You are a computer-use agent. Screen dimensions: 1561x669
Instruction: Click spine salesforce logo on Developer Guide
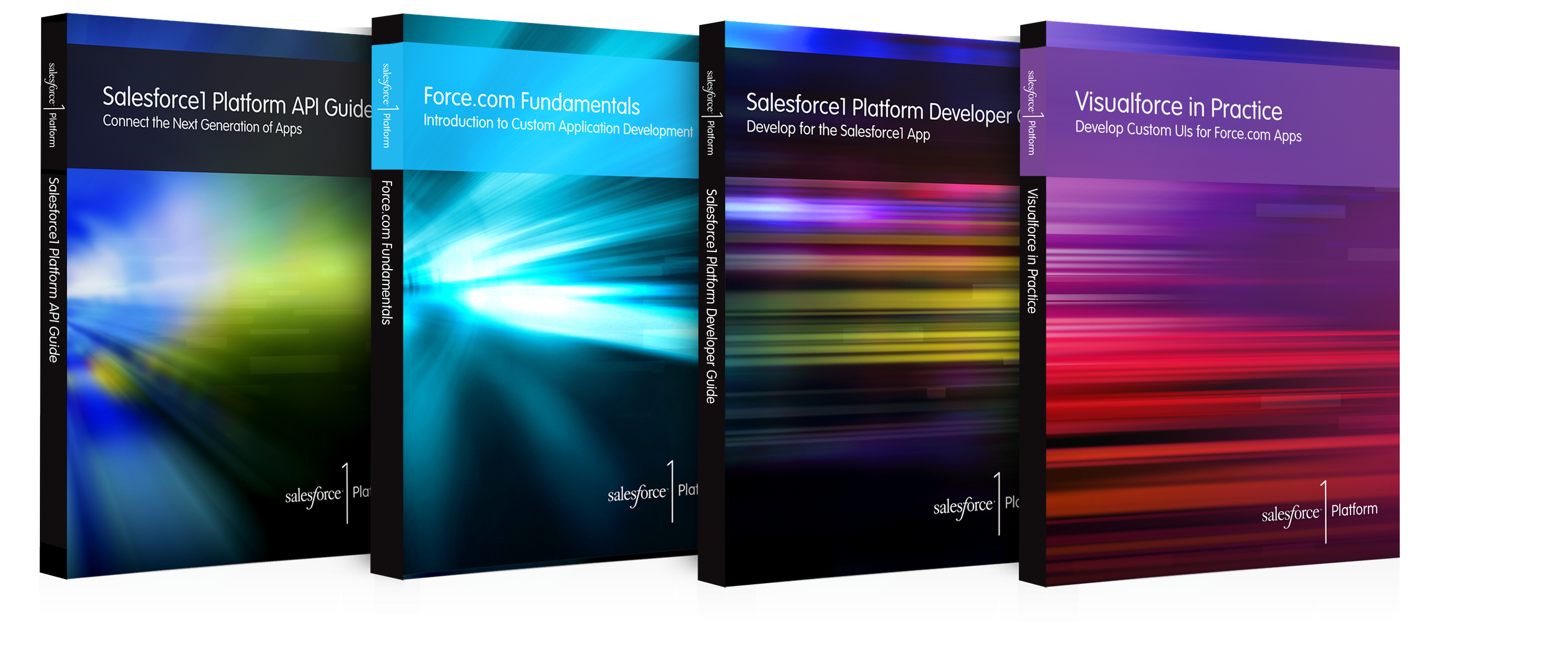tap(711, 113)
